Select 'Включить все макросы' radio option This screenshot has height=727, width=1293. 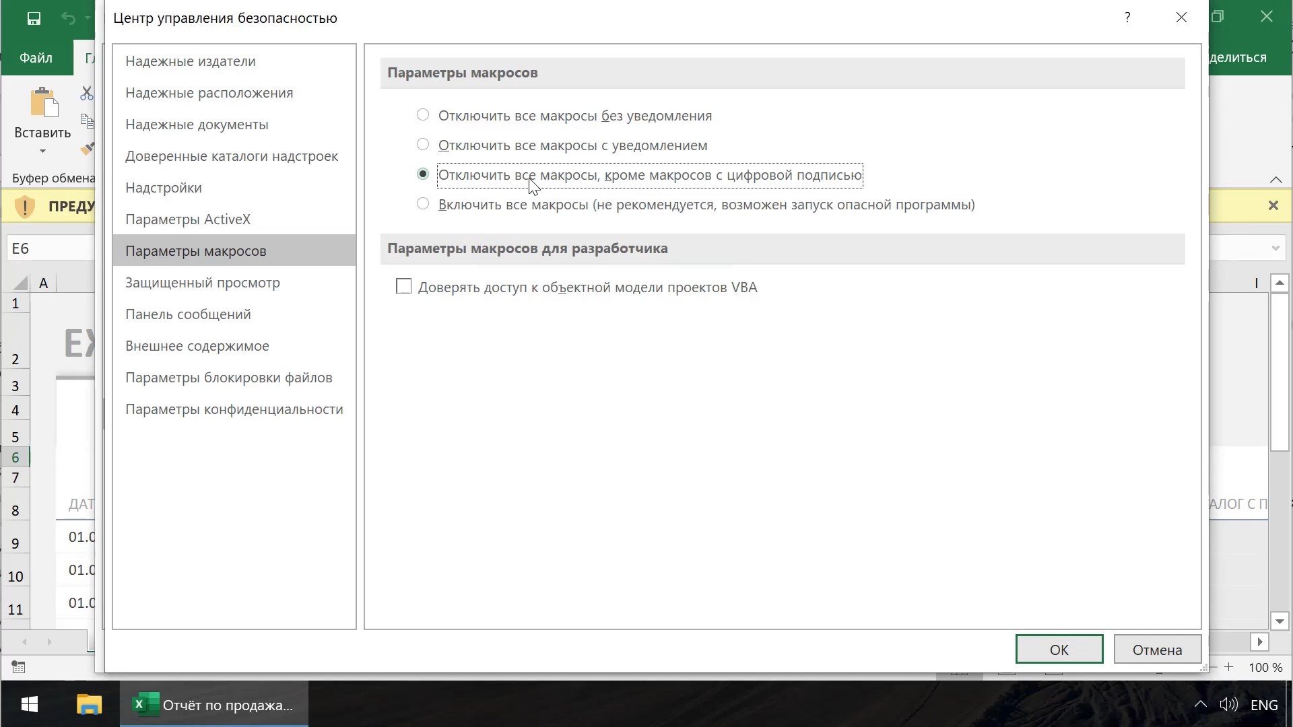pos(423,204)
